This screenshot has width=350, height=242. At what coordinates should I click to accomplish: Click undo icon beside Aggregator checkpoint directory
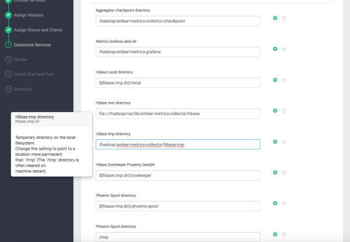(x=283, y=18)
